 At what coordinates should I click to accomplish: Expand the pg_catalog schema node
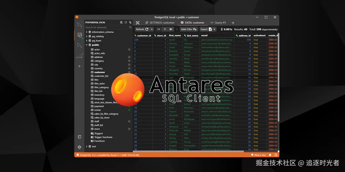tap(87, 36)
